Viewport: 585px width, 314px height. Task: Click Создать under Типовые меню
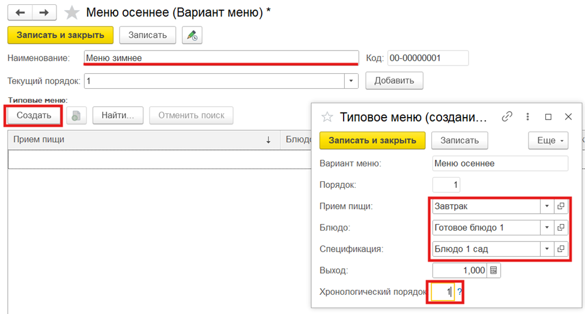pos(34,116)
